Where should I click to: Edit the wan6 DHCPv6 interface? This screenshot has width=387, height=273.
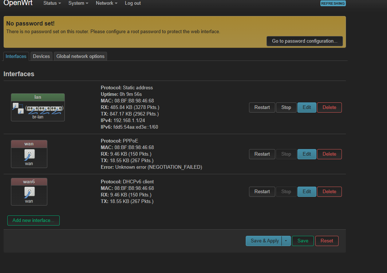[x=307, y=192]
